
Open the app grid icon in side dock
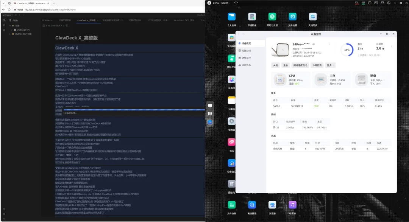(210, 113)
